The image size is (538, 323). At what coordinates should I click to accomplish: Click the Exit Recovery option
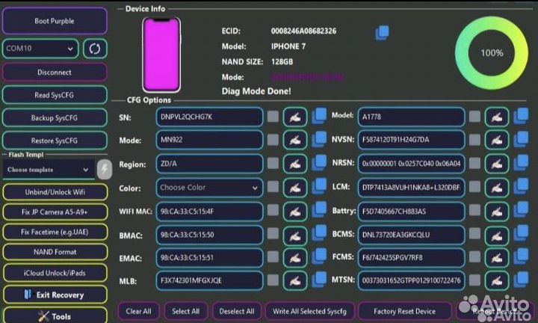point(54,295)
